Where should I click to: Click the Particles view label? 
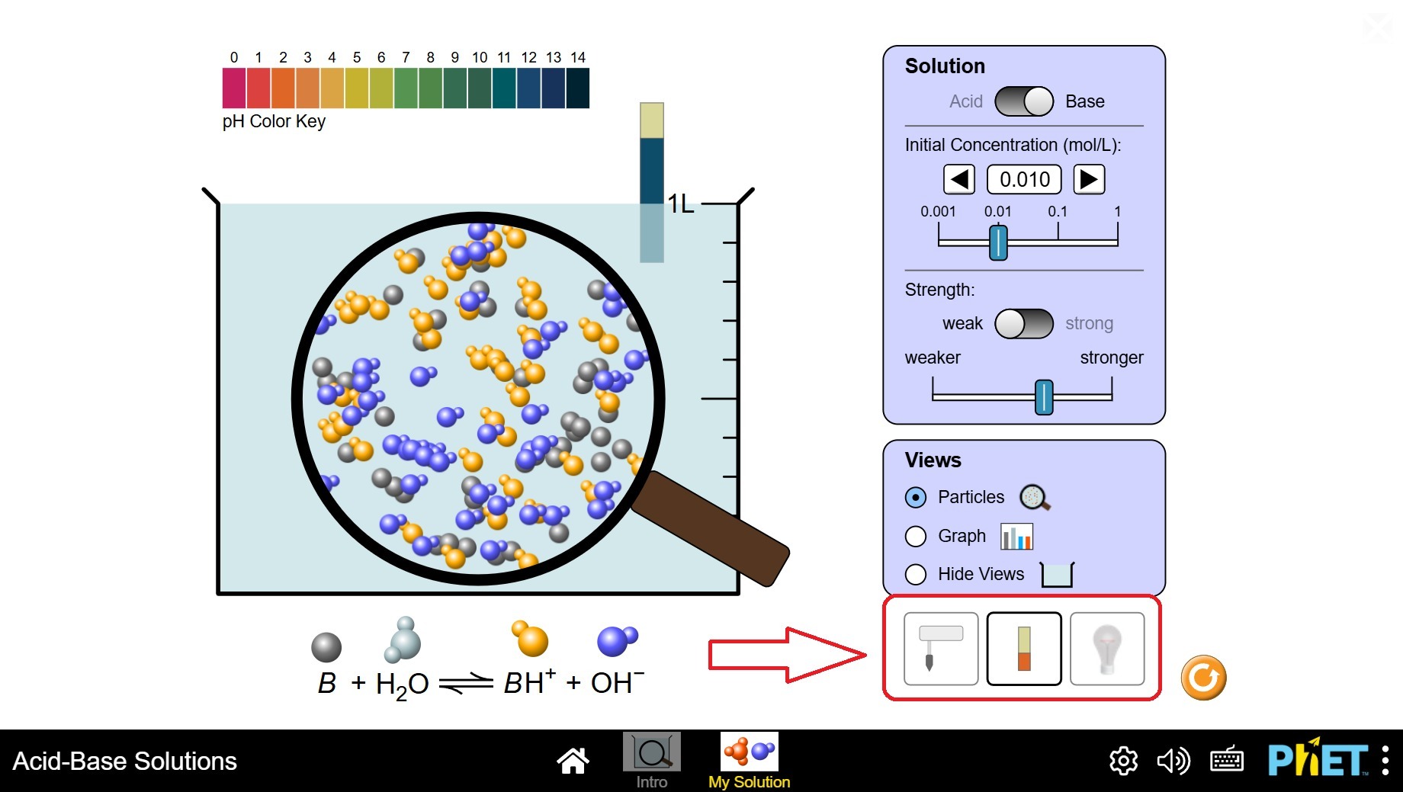coord(971,497)
